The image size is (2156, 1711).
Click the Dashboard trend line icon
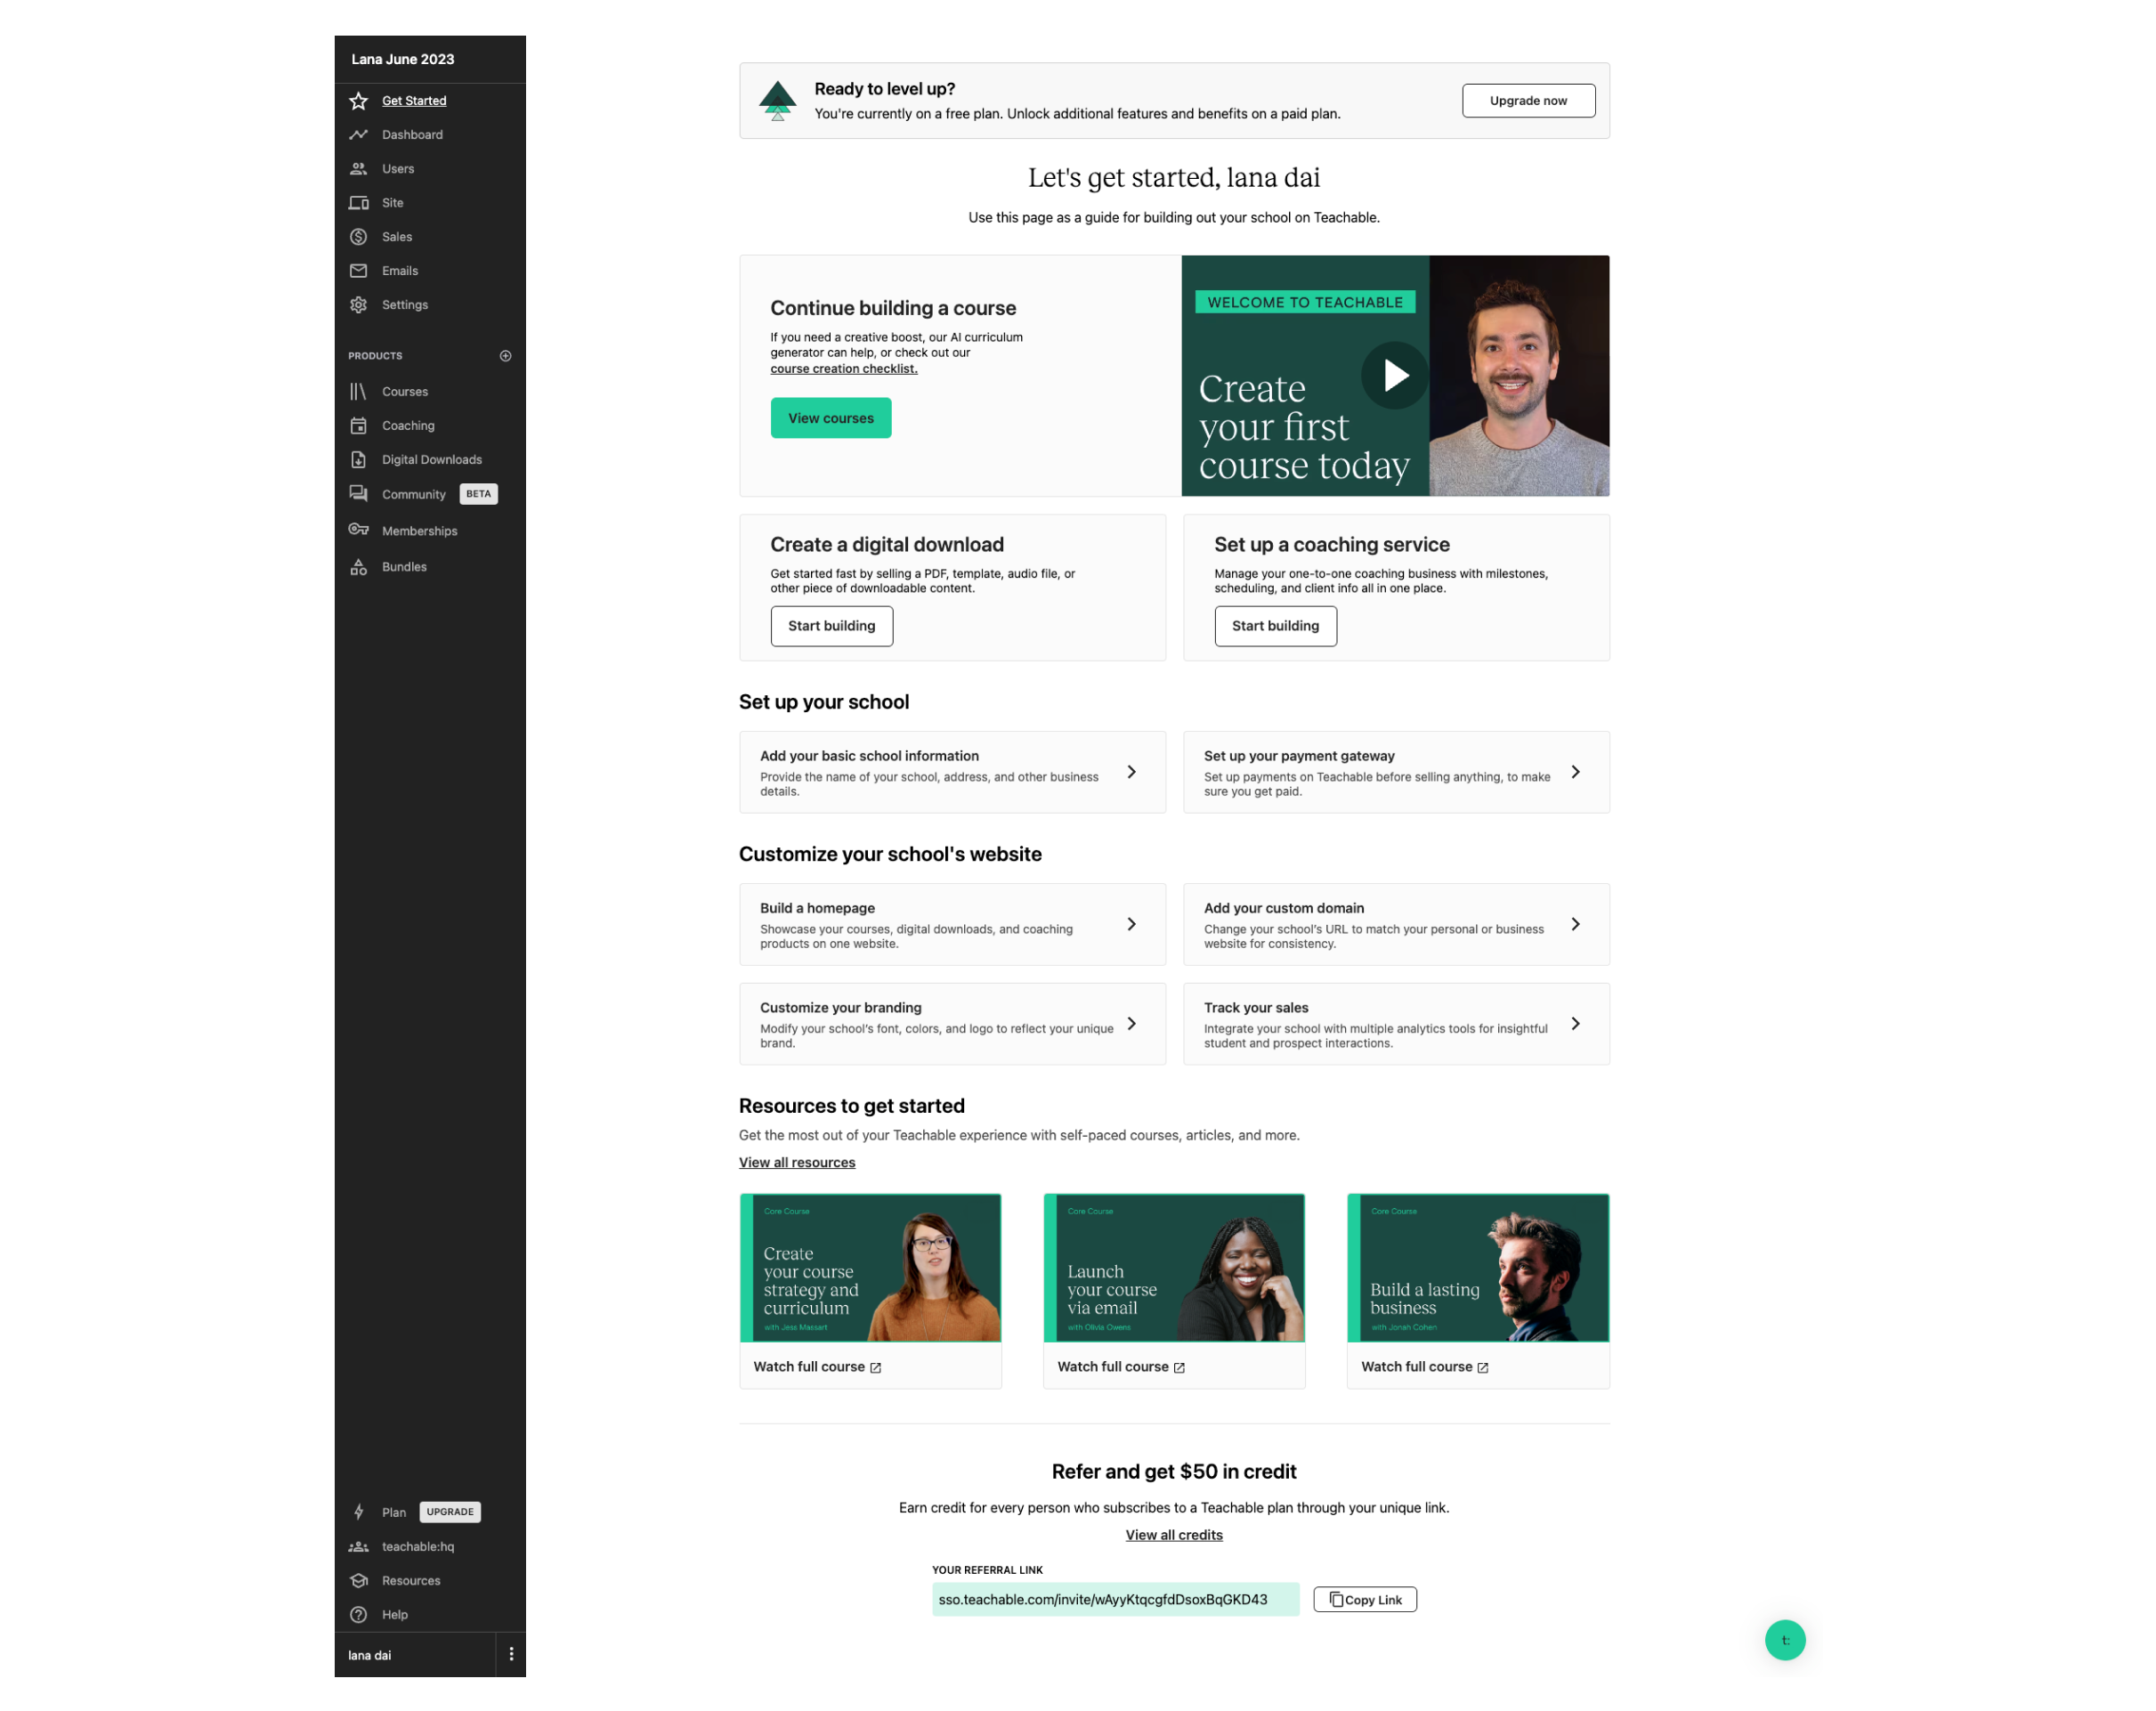tap(358, 135)
